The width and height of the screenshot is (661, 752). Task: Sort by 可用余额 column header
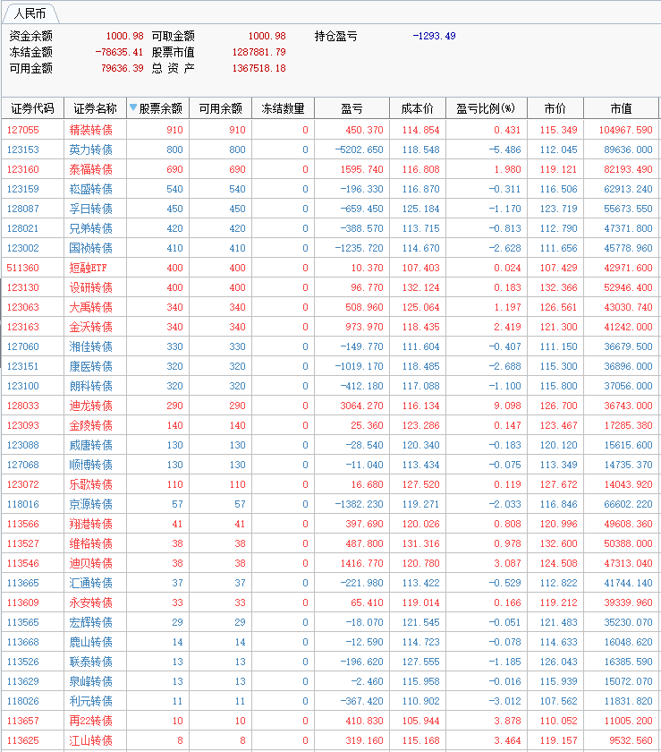tap(221, 108)
